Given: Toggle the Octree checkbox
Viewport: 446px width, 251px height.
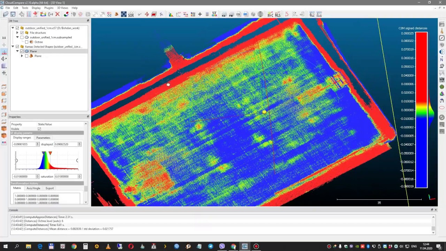Looking at the screenshot, I should [x=26, y=42].
